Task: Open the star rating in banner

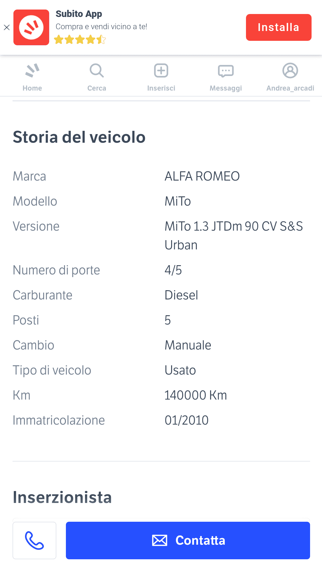Action: pyautogui.click(x=80, y=39)
